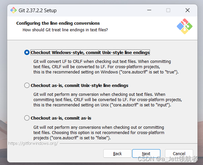
Task: Minimize the Git Setup window
Action: [149, 10]
